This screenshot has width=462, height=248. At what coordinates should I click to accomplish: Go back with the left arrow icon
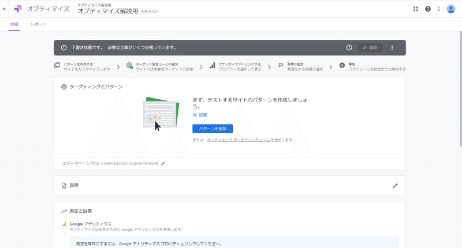tap(5, 9)
